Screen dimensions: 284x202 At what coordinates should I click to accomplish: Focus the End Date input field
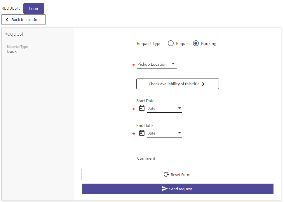[161, 133]
